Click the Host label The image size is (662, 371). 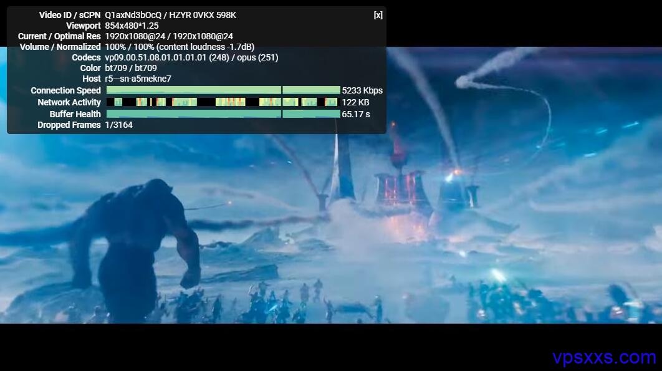click(91, 79)
